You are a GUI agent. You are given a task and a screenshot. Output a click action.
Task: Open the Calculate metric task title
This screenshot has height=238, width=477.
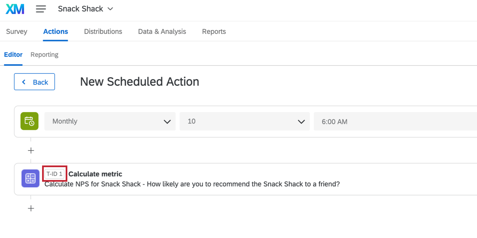click(95, 174)
